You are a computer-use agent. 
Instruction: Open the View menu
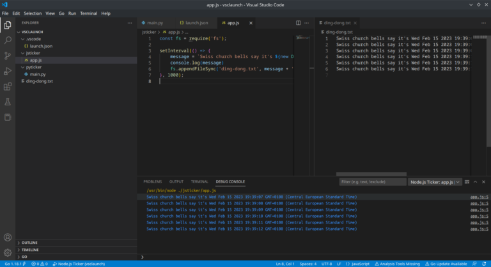[50, 13]
